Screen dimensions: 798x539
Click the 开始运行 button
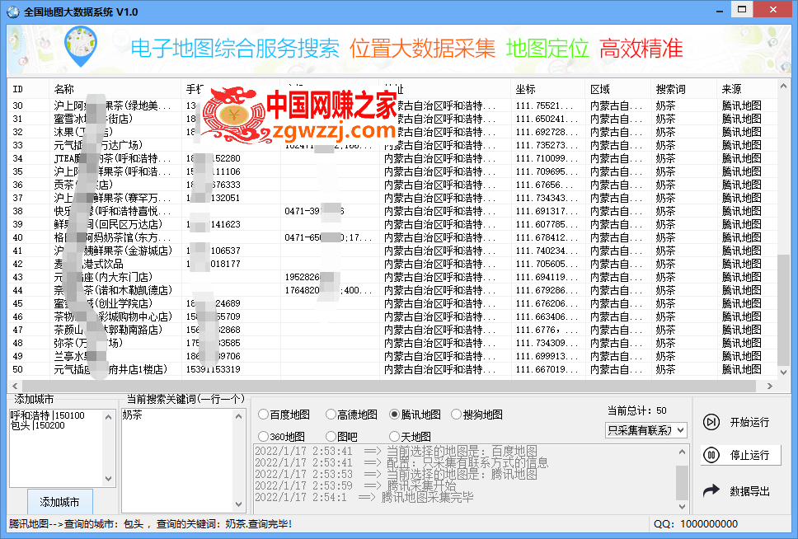click(x=740, y=422)
